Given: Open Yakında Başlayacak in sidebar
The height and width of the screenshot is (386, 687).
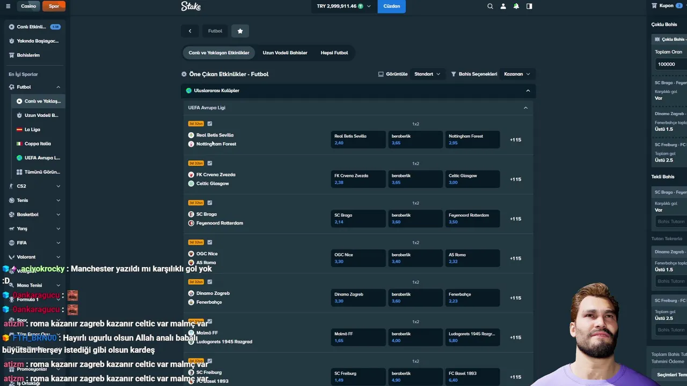Looking at the screenshot, I should (34, 41).
